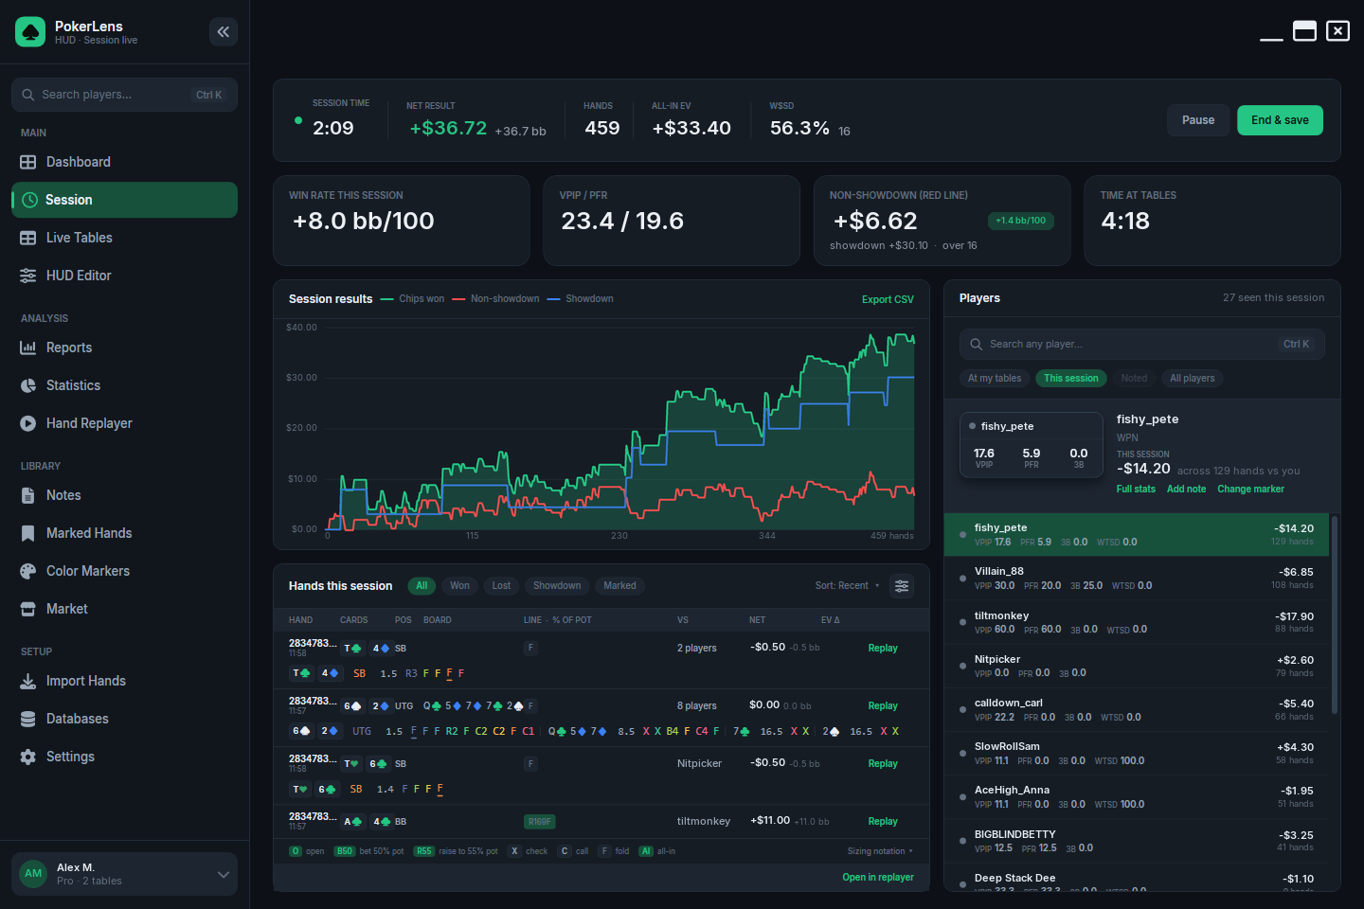
Task: Replay the tiltmonkey +$11.00 hand
Action: [x=883, y=822]
